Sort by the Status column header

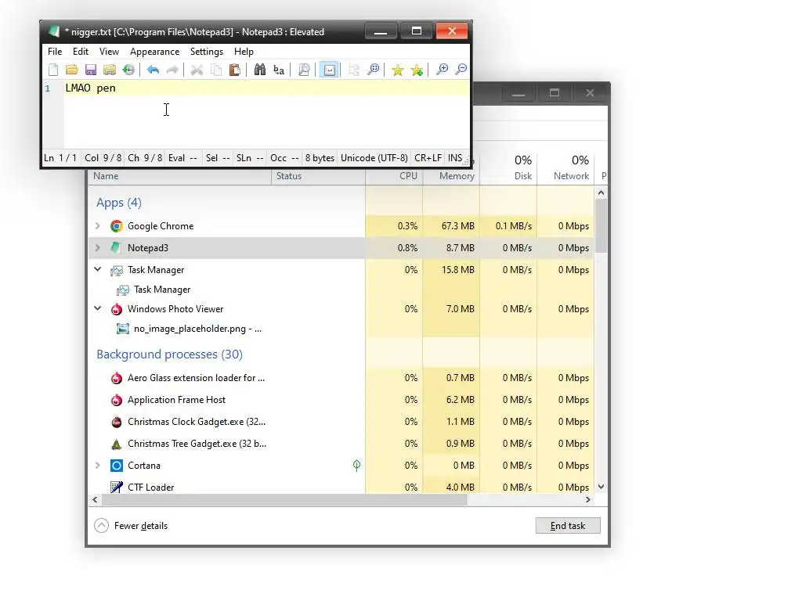(318, 176)
